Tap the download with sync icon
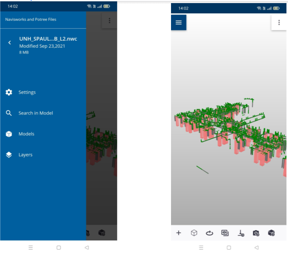This screenshot has height=265, width=288. click(x=240, y=233)
